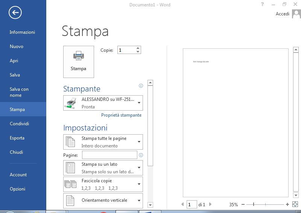Decrease copies with the down spinner arrow
Image resolution: width=301 pixels, height=213 pixels.
point(138,52)
